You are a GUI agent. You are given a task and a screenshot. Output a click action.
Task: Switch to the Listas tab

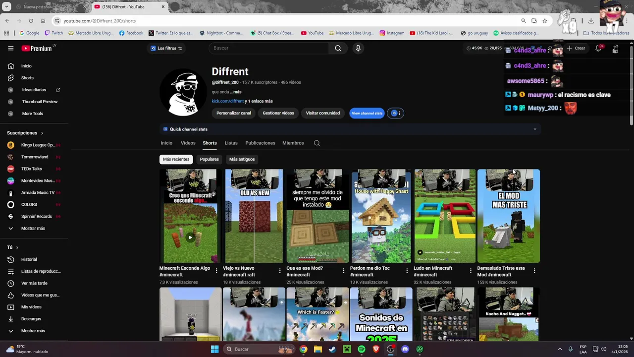tap(231, 143)
